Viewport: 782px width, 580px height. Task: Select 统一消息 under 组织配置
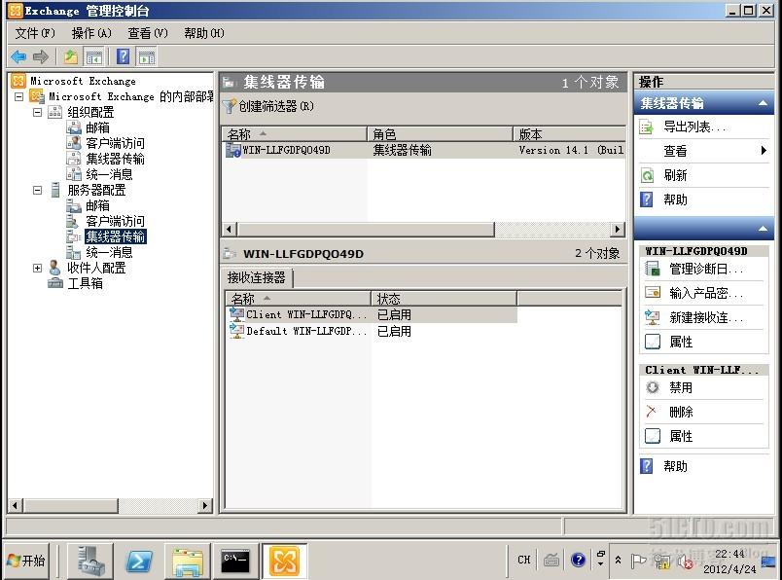coord(109,174)
